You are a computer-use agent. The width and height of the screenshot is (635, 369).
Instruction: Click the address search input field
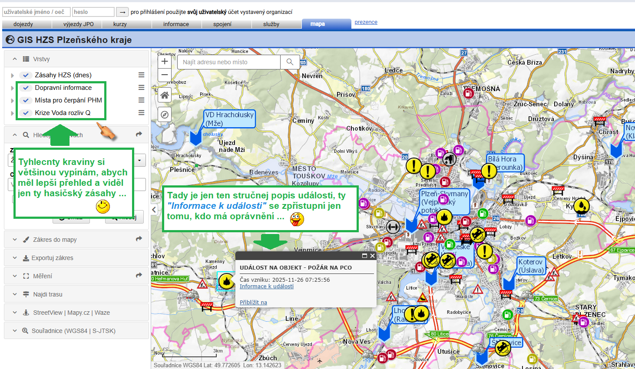coord(228,62)
